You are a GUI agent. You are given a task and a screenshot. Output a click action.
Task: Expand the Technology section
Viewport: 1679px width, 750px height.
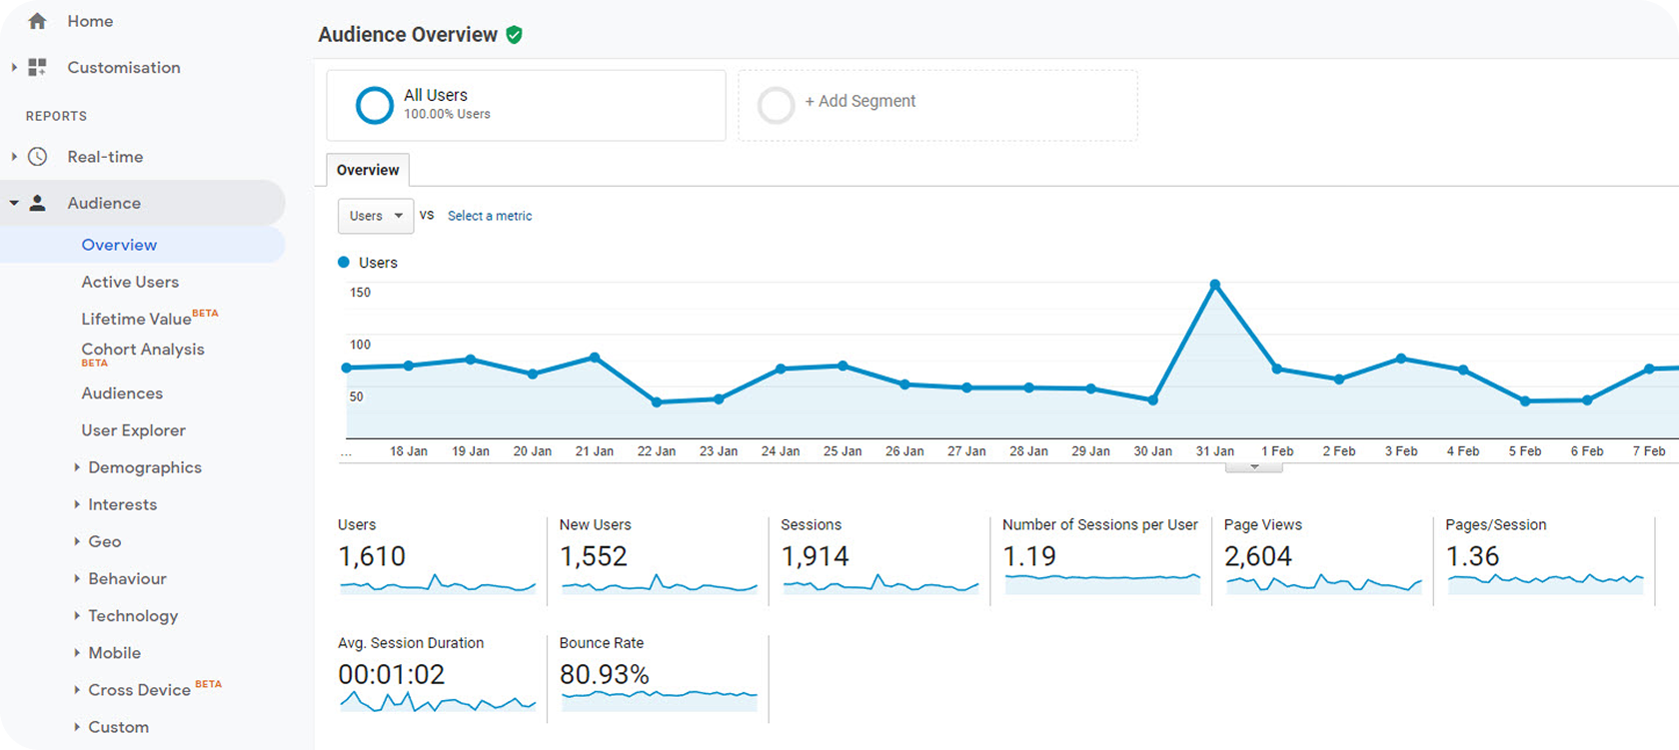[132, 616]
